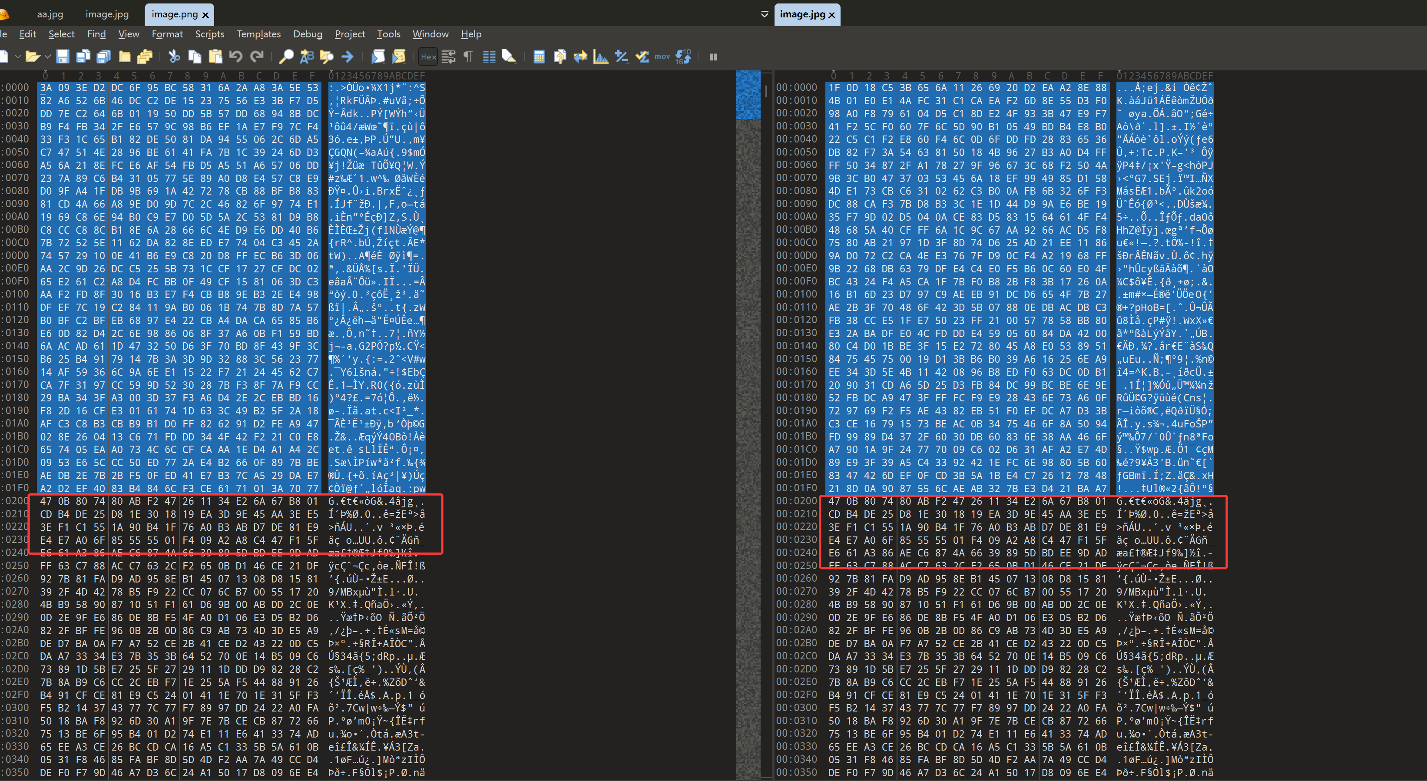Toggle the Hex edit mode button
1427x781 pixels.
tap(428, 56)
